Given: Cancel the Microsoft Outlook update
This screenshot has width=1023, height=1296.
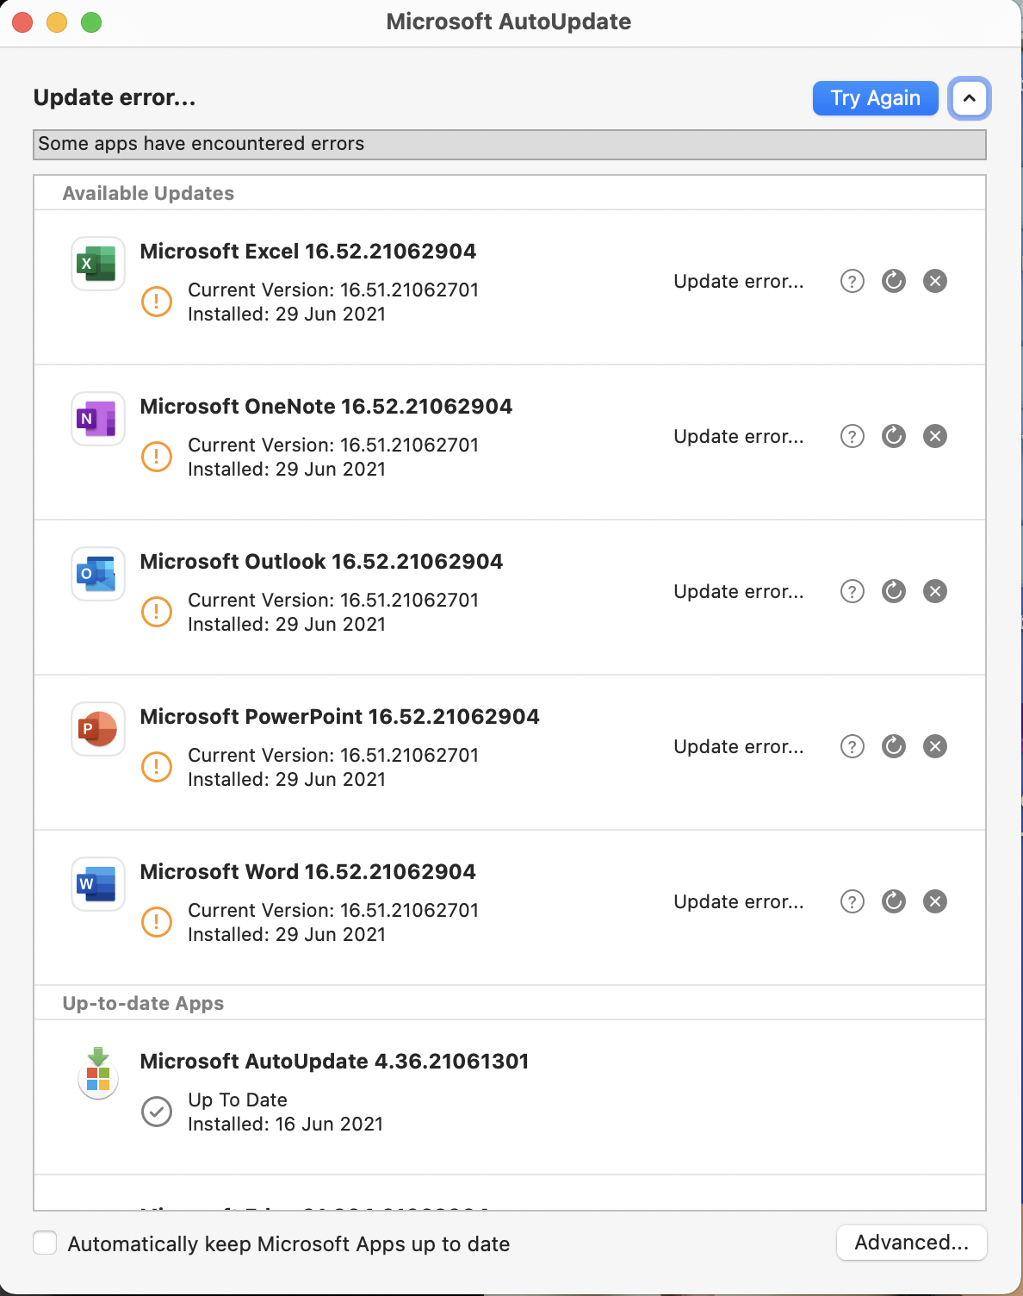Looking at the screenshot, I should [x=935, y=591].
